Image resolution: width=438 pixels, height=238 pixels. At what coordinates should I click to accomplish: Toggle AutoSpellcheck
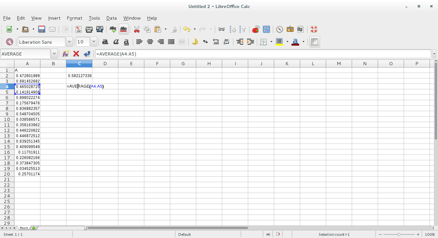tap(123, 29)
